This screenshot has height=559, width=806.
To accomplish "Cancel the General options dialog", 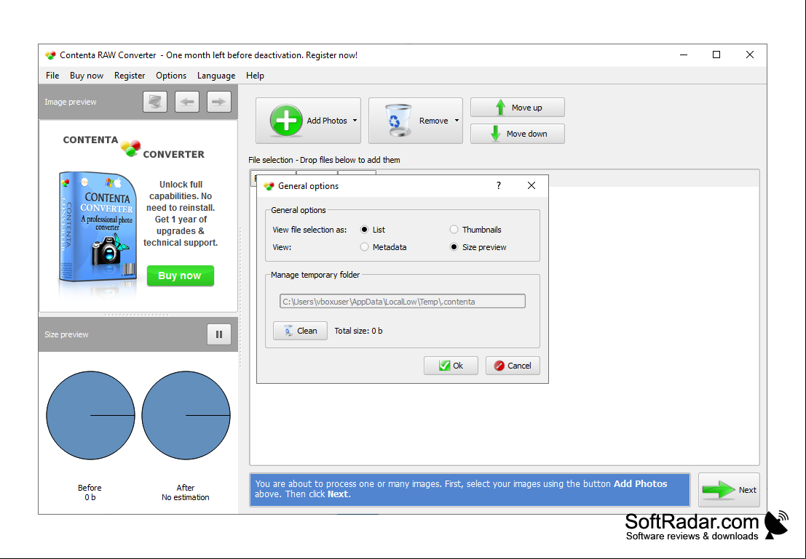I will (x=513, y=366).
